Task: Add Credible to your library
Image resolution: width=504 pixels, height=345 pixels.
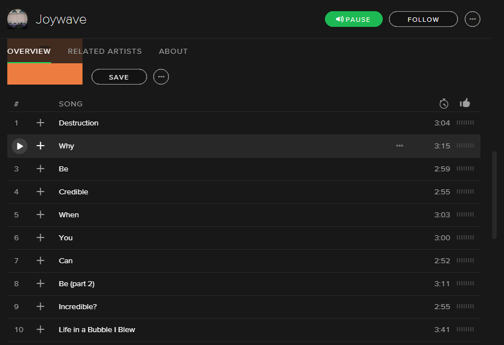Action: click(x=40, y=192)
